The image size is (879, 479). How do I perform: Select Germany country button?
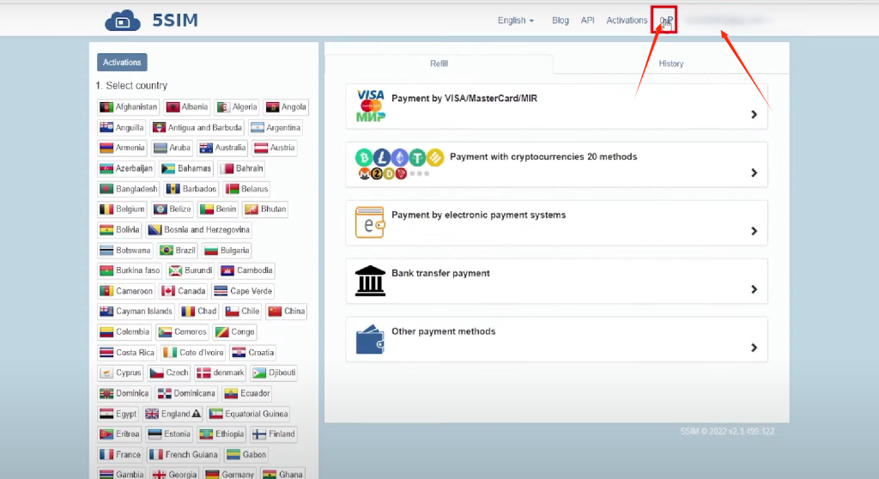coord(230,475)
